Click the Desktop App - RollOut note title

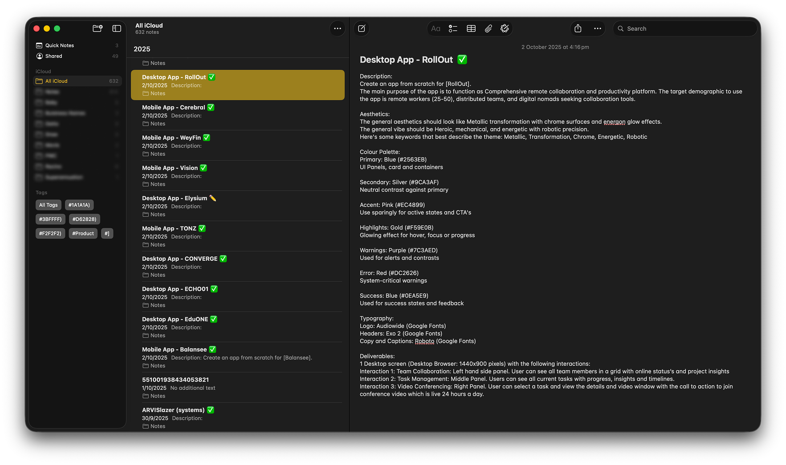click(x=413, y=60)
